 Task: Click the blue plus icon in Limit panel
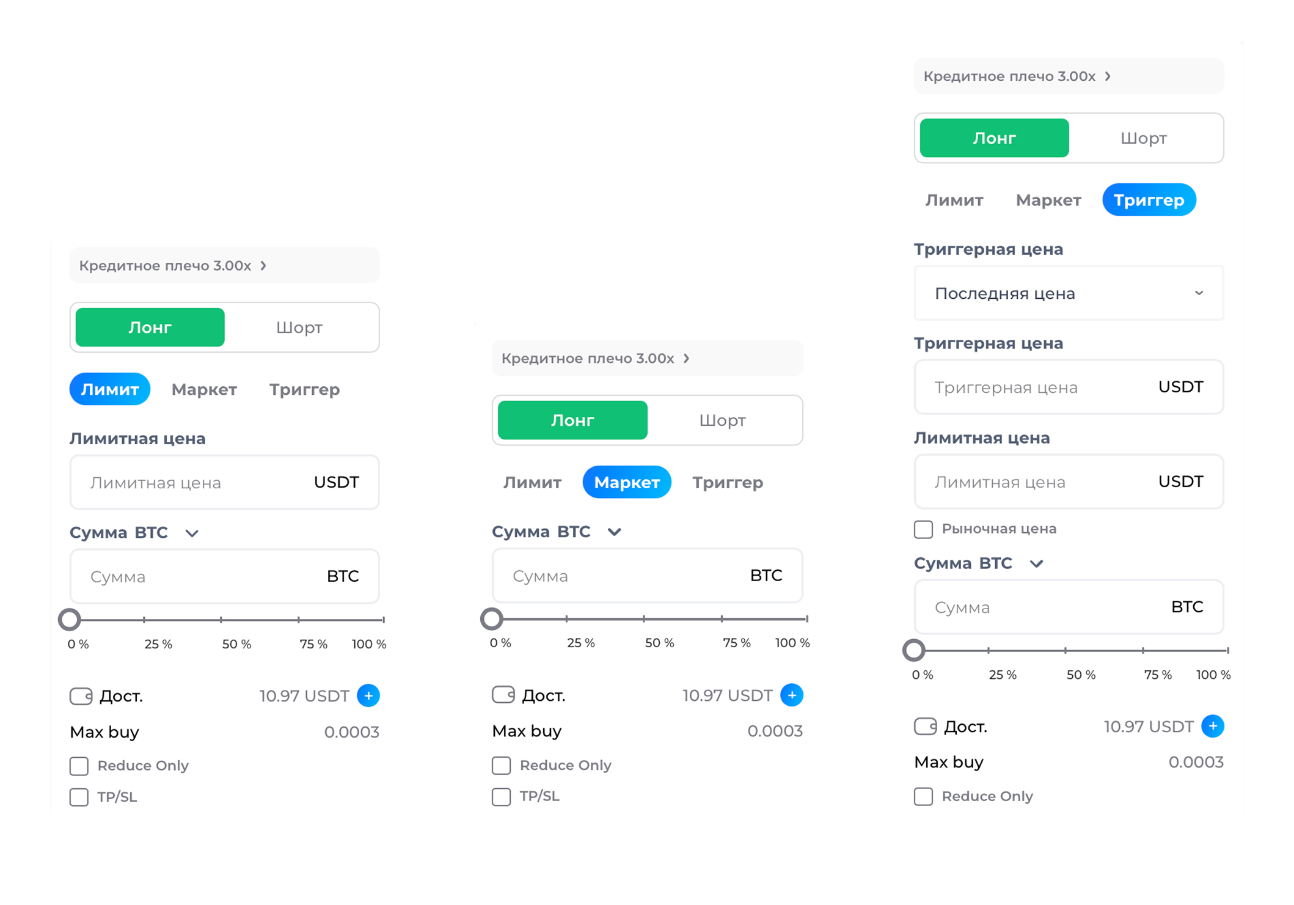[x=368, y=695]
